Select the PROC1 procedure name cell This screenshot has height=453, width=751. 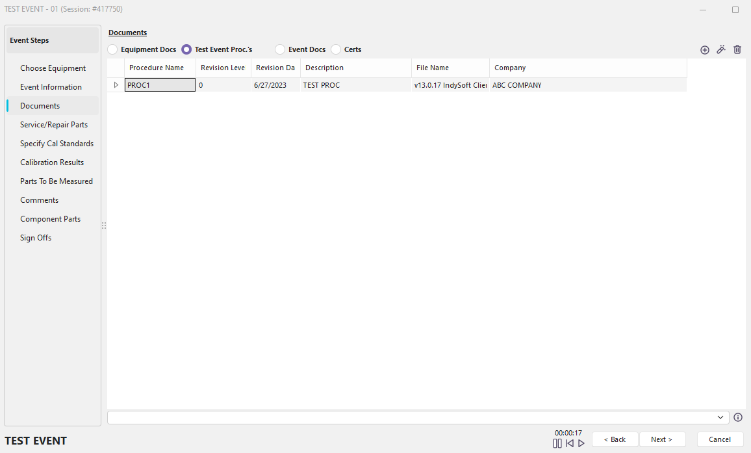pyautogui.click(x=160, y=85)
